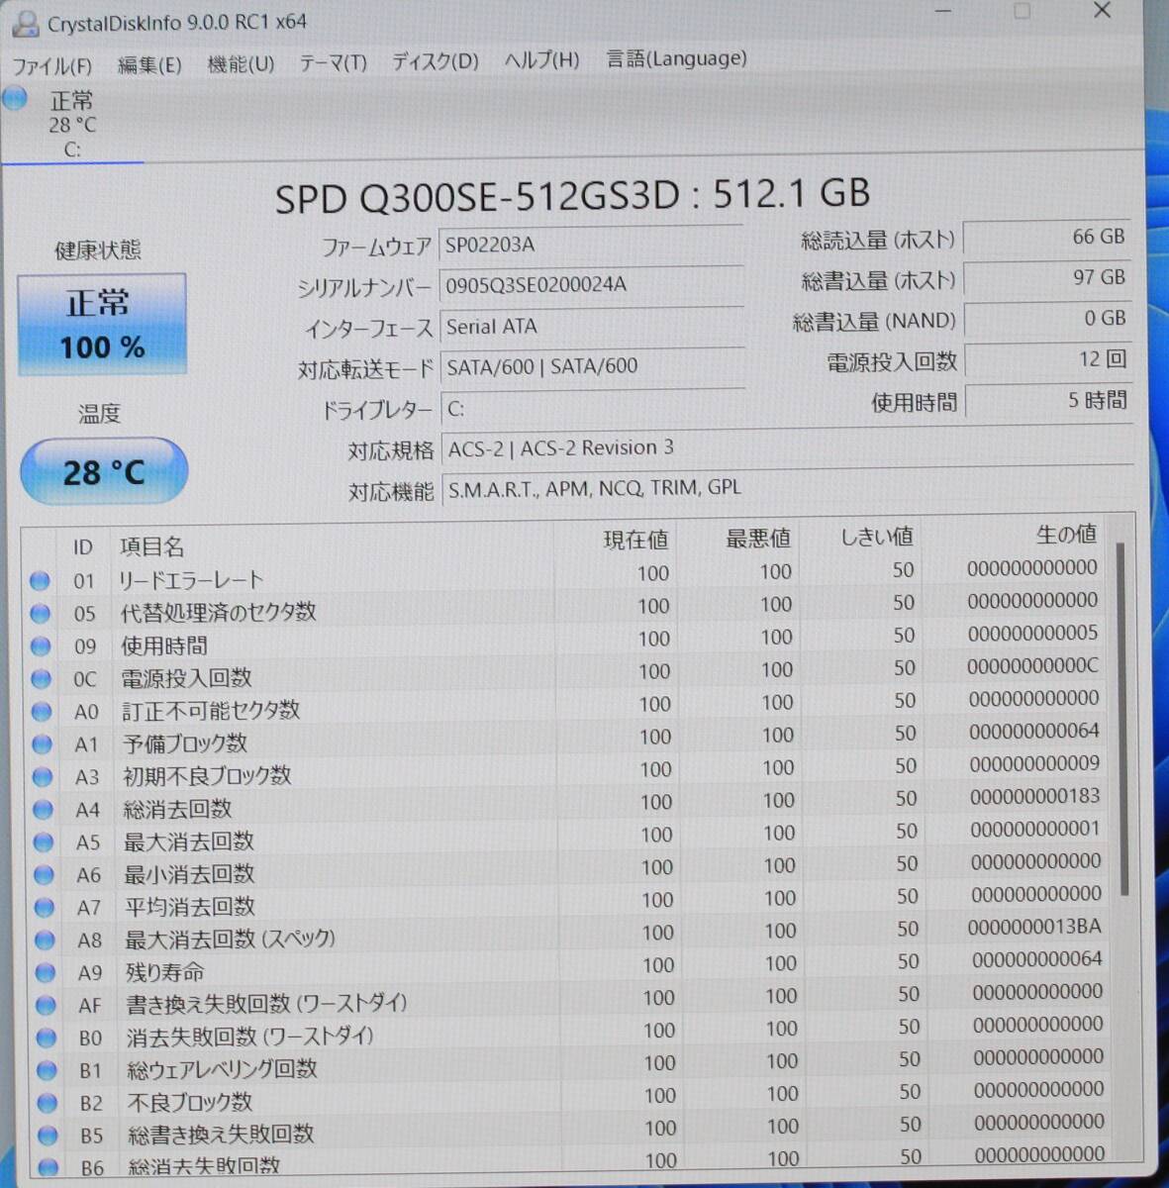The image size is (1169, 1188).
Task: Click the status dot for 総ウェアレベリング回数
Action: (45, 1070)
